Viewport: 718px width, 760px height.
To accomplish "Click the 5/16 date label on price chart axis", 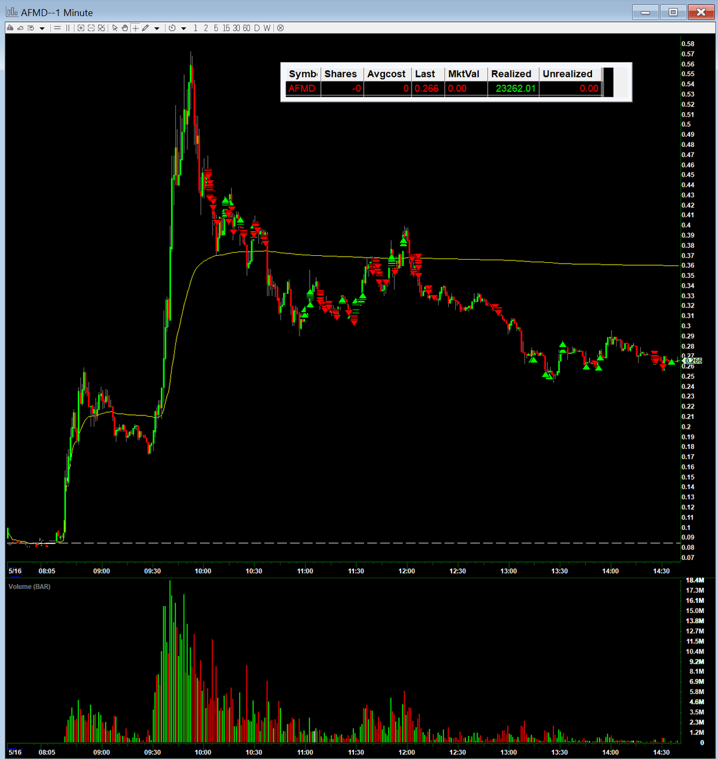I will [x=15, y=571].
